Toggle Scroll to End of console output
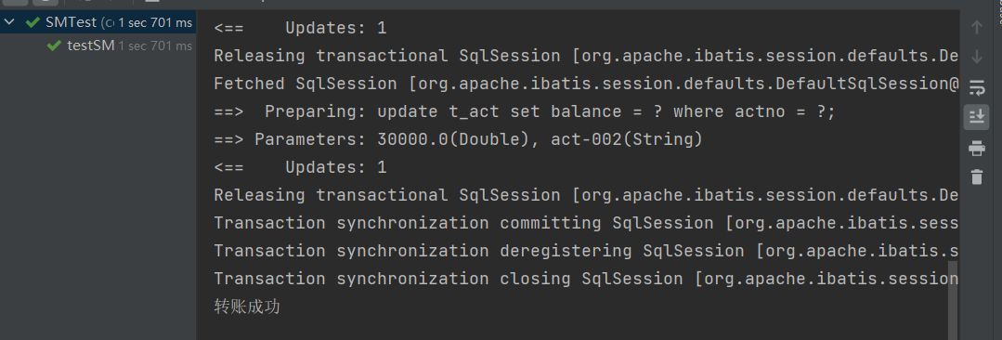1002x340 pixels. [x=976, y=117]
